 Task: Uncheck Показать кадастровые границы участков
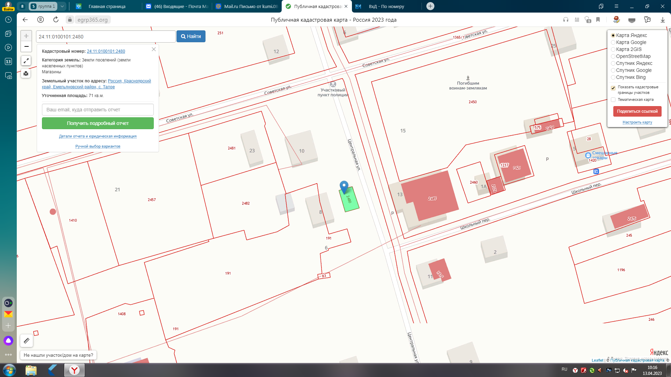[613, 88]
